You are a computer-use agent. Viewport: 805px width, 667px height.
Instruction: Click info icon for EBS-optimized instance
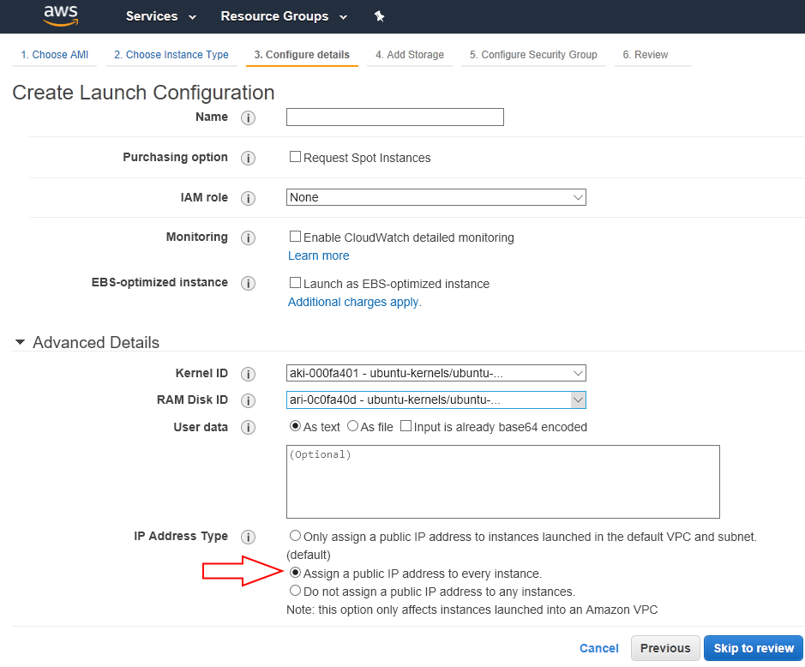pyautogui.click(x=249, y=283)
